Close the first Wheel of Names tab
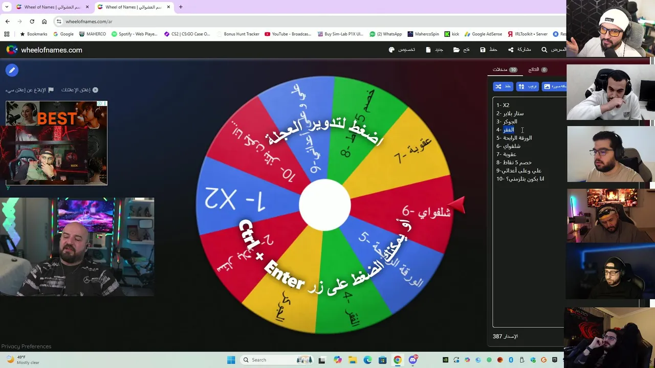Image resolution: width=655 pixels, height=368 pixels. pyautogui.click(x=87, y=7)
